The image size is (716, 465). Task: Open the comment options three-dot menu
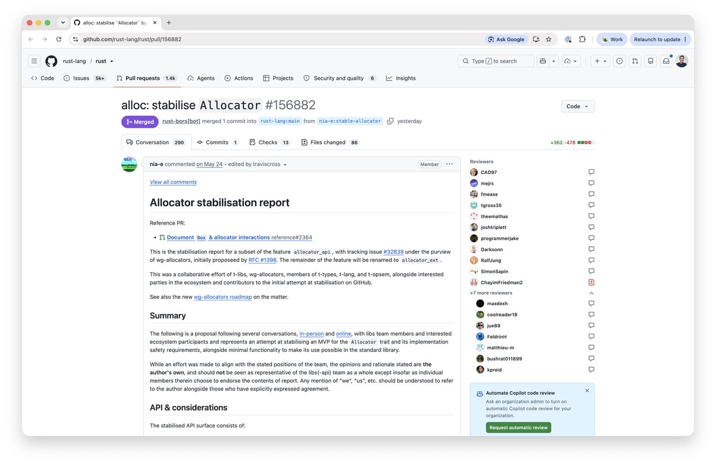point(449,164)
